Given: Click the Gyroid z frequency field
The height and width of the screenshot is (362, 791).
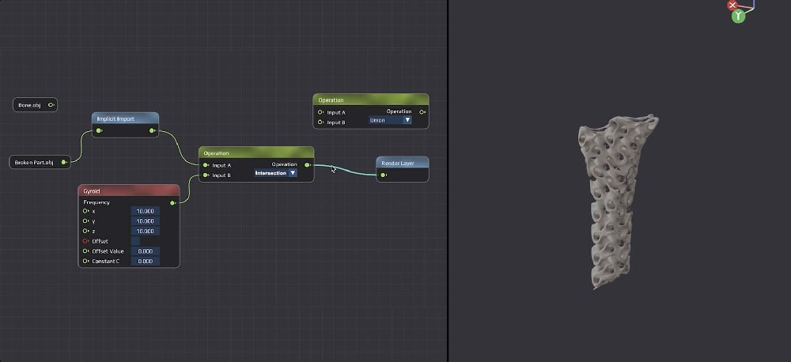Looking at the screenshot, I should pyautogui.click(x=145, y=231).
